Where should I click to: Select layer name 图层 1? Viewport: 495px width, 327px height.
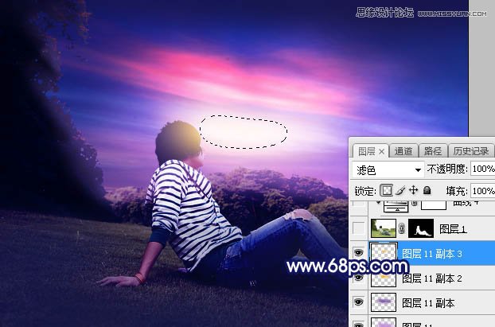pyautogui.click(x=453, y=229)
